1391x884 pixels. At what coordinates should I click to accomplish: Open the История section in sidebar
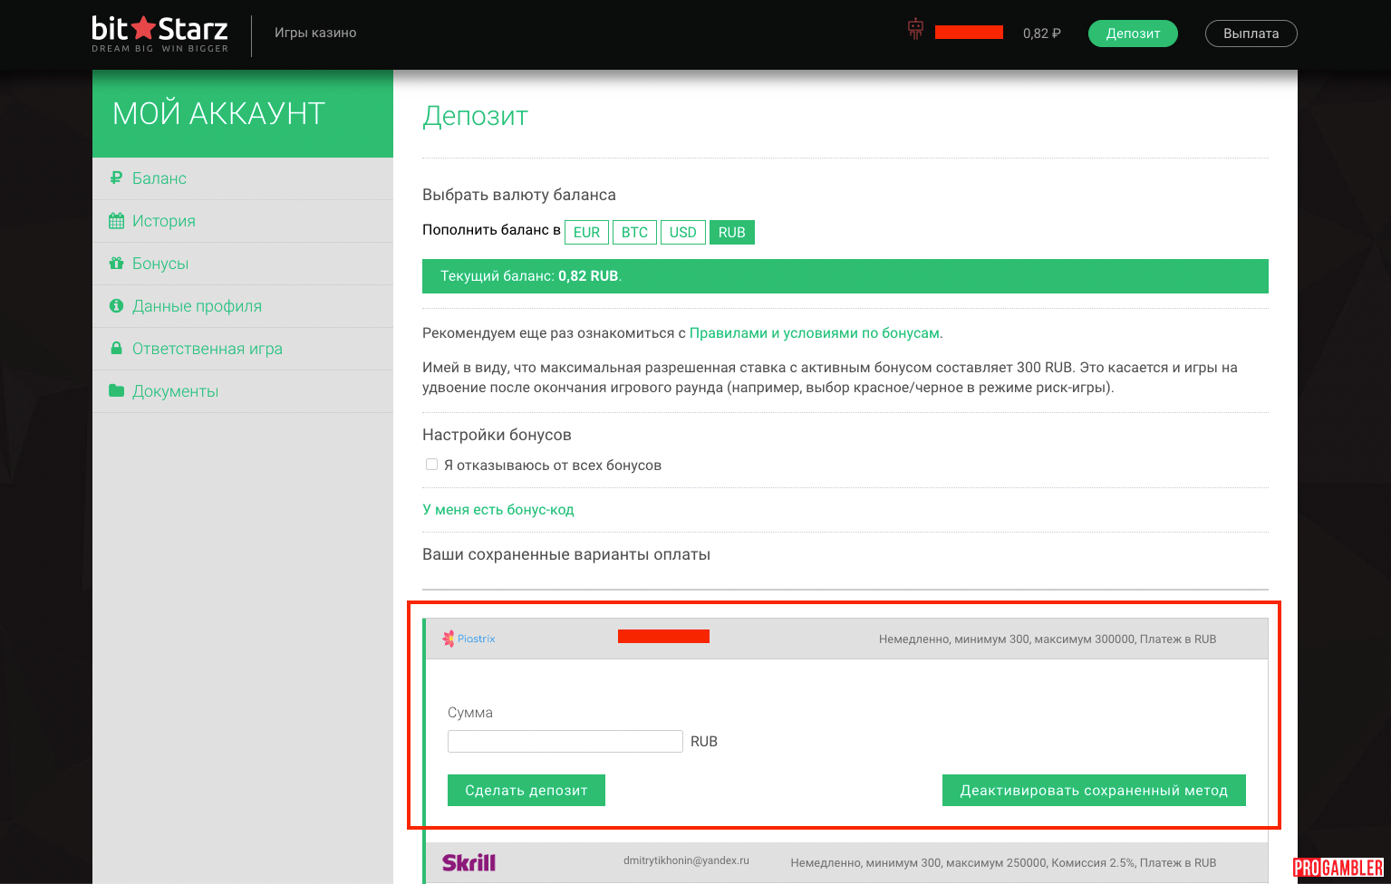click(x=163, y=221)
